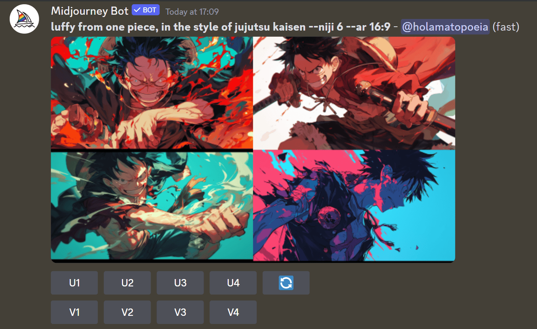Click the verified BOT badge
The height and width of the screenshot is (329, 537).
pyautogui.click(x=146, y=10)
